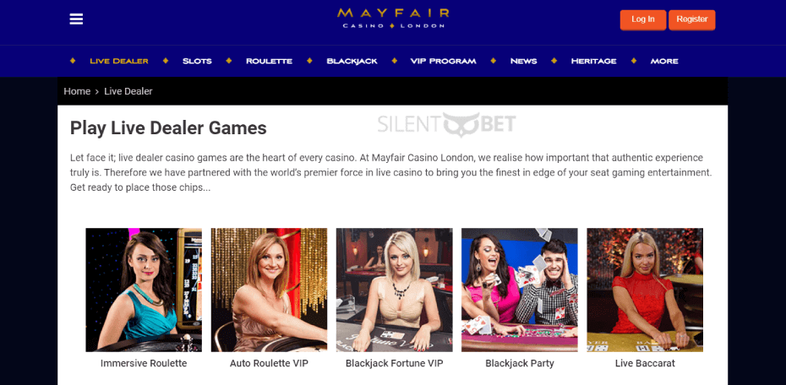Viewport: 786px width, 385px height.
Task: Open the Auto Roulette VIP thumbnail
Action: click(270, 290)
